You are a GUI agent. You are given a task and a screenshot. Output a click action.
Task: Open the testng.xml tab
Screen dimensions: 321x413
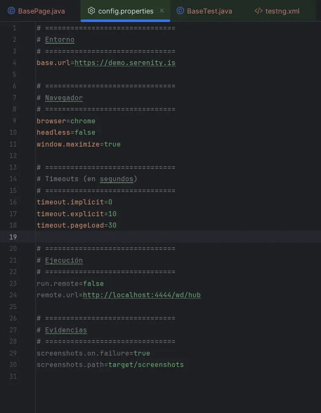point(282,11)
